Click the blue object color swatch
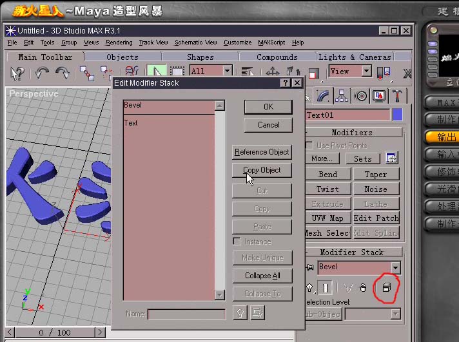 397,115
